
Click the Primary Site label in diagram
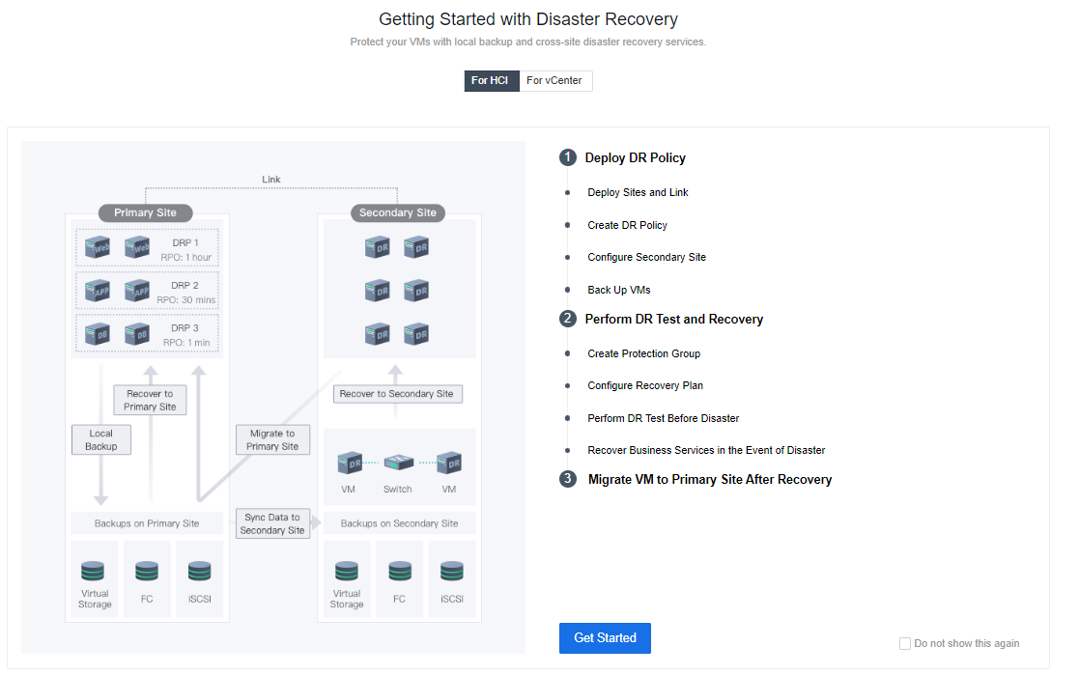tap(146, 212)
